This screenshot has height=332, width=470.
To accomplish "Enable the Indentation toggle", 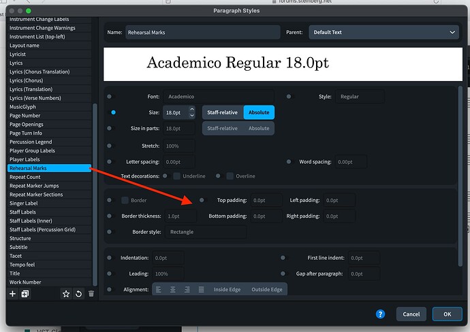I will pyautogui.click(x=110, y=257).
